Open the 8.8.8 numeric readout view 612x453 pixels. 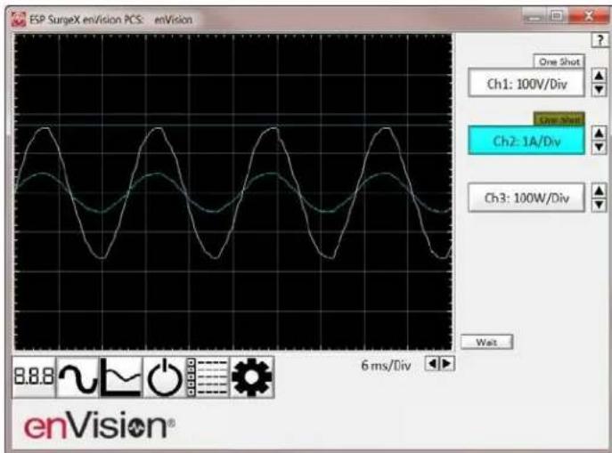pos(34,377)
